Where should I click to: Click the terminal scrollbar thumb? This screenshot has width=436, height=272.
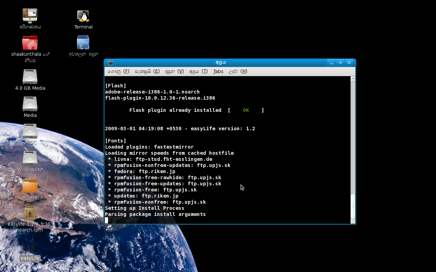pos(353,206)
